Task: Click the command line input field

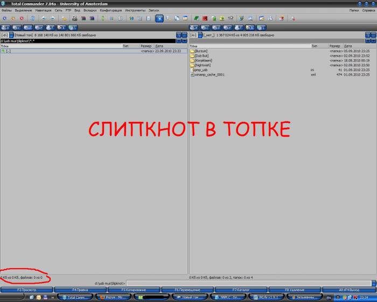Action: click(x=248, y=283)
